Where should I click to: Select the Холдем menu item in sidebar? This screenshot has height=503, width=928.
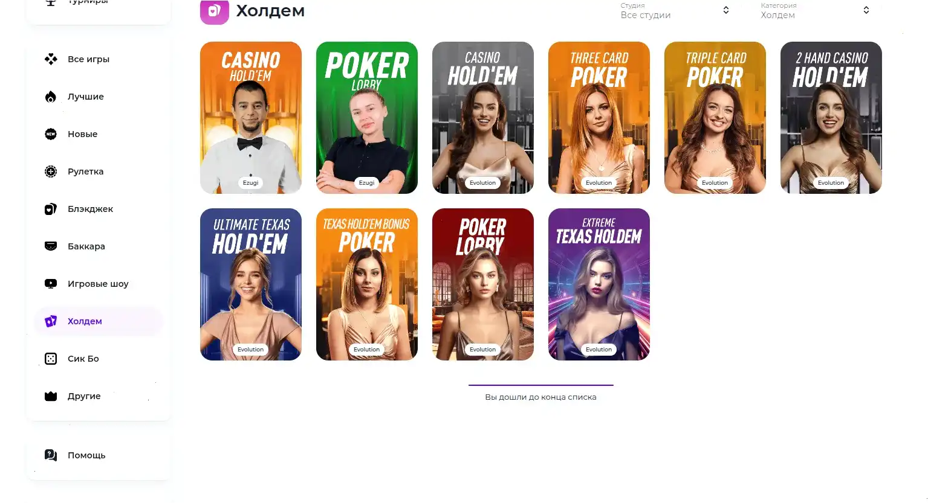(x=99, y=321)
